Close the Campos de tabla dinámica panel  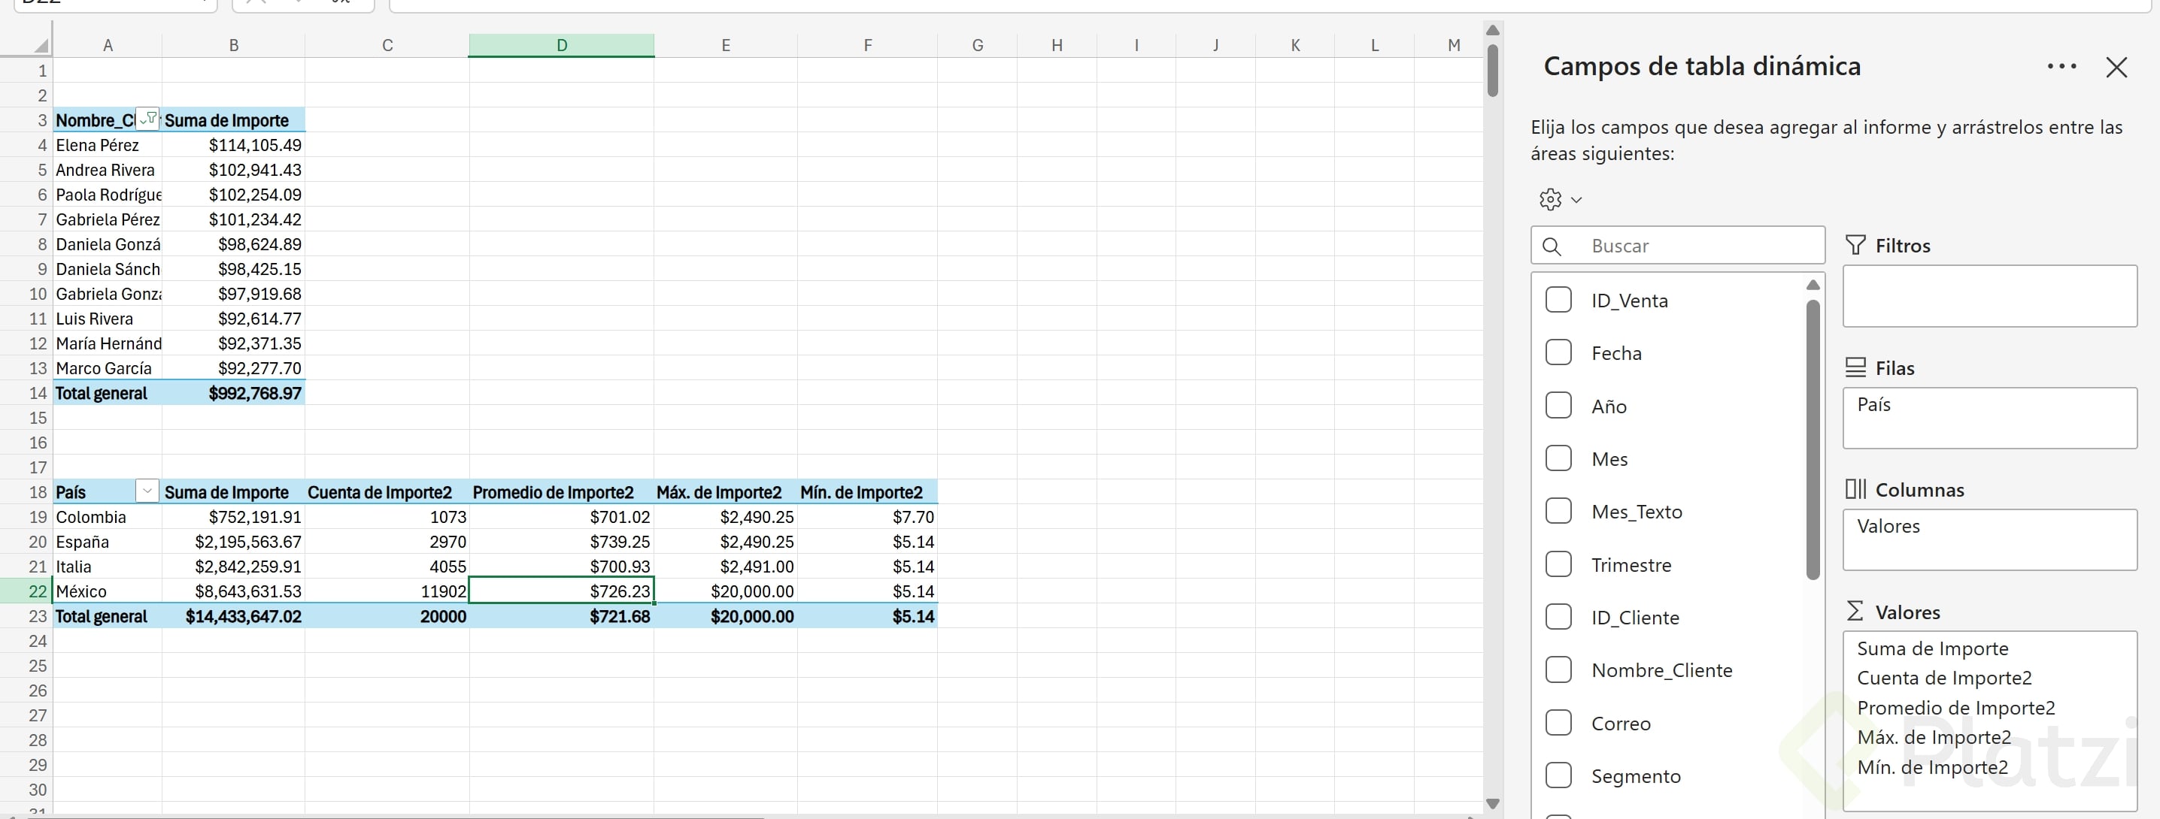[2116, 68]
